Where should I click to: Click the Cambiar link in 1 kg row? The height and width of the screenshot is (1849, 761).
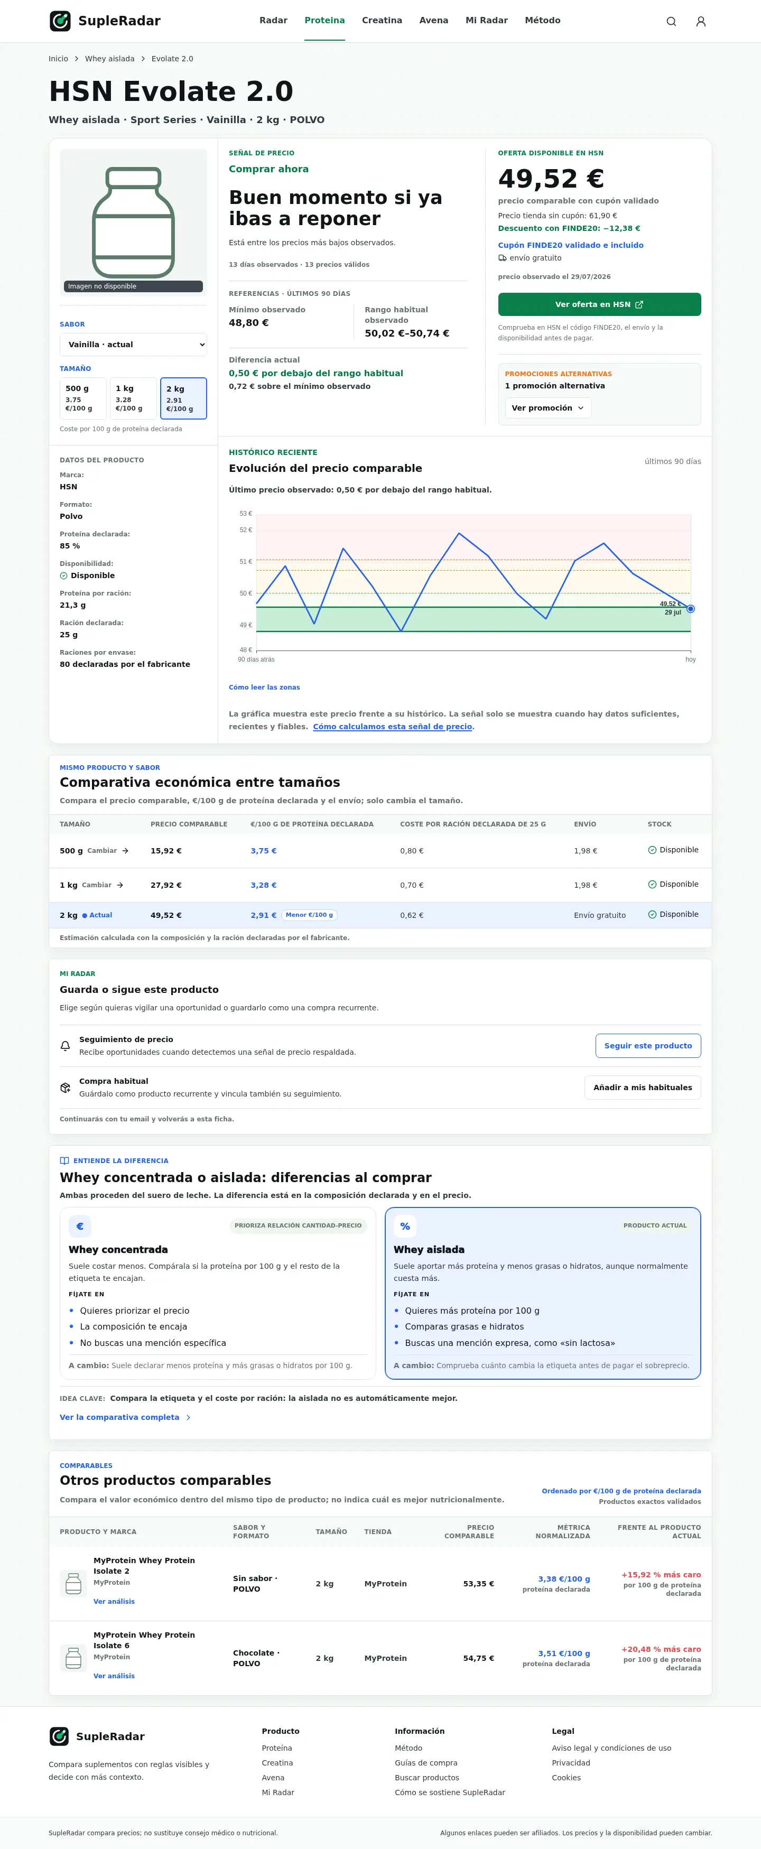tap(97, 885)
